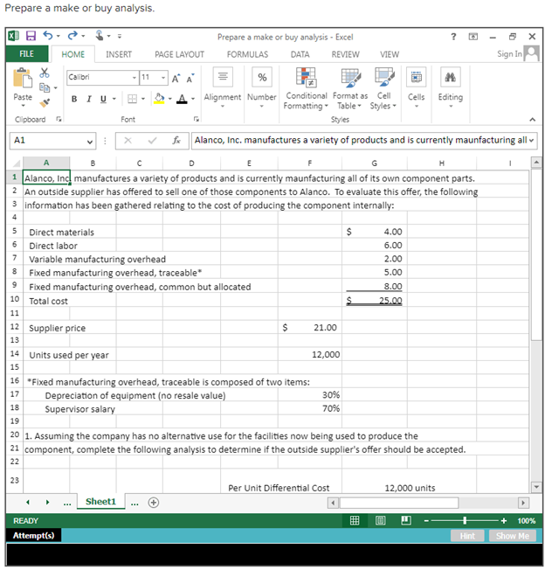Screen dimensions: 545x570
Task: Click the Insert Function fx icon
Action: [176, 141]
